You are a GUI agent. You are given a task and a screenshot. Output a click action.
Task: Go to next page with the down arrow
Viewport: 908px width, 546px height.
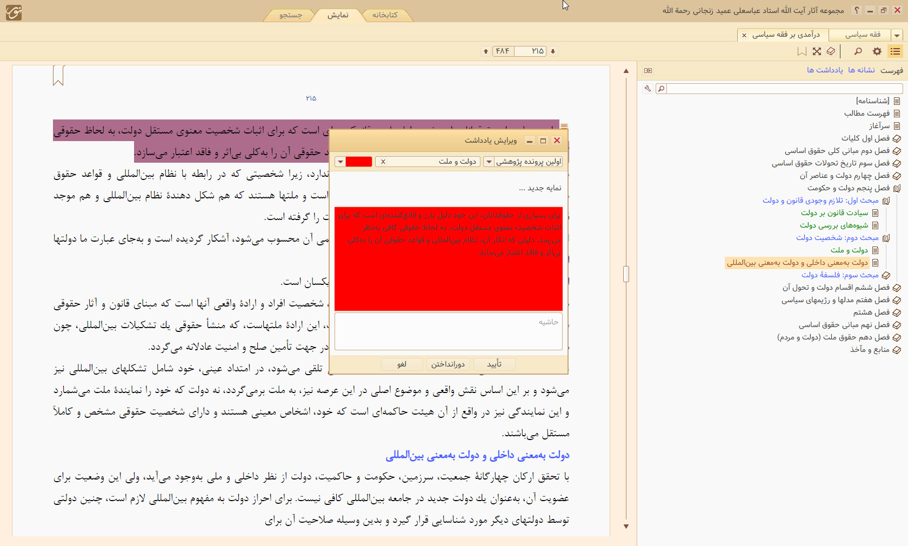coord(553,51)
